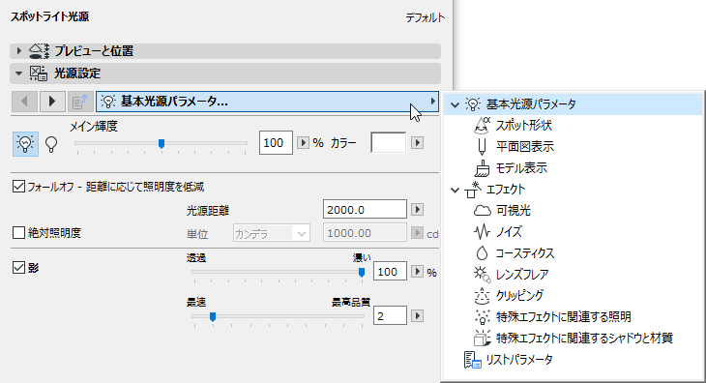Click the 特殊エフェクトに関連する照明 icon

[482, 317]
